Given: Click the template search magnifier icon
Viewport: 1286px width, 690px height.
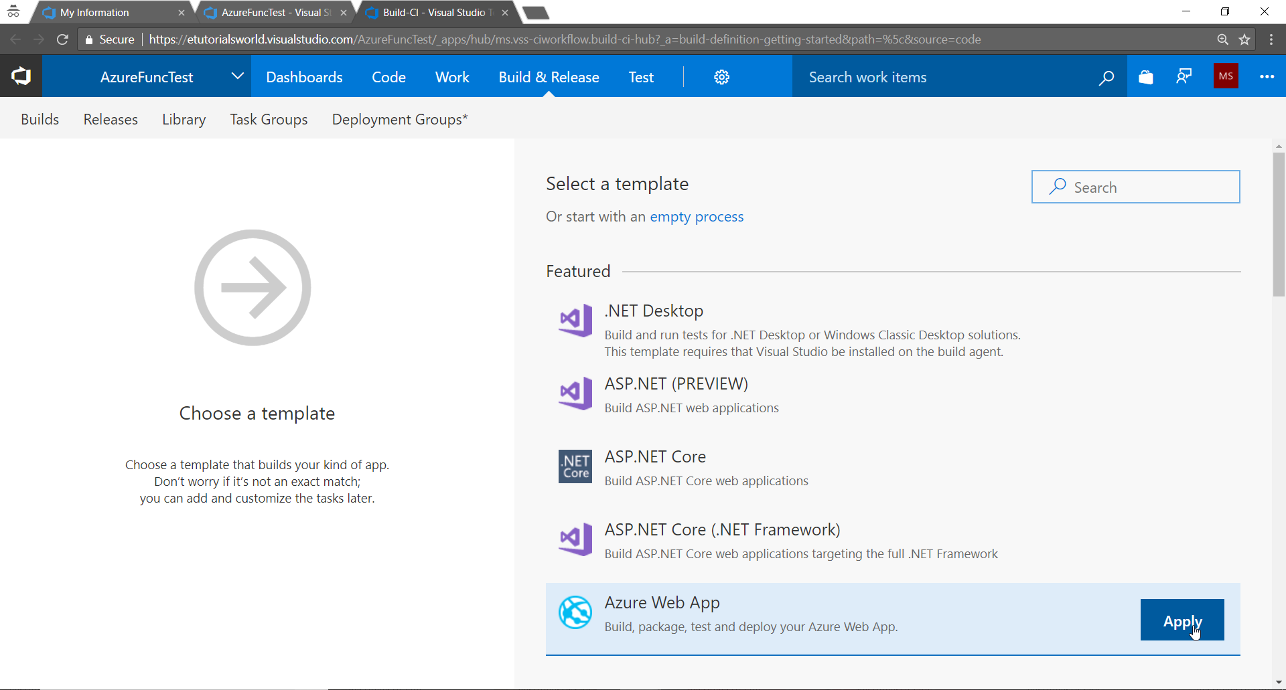Looking at the screenshot, I should (1058, 186).
